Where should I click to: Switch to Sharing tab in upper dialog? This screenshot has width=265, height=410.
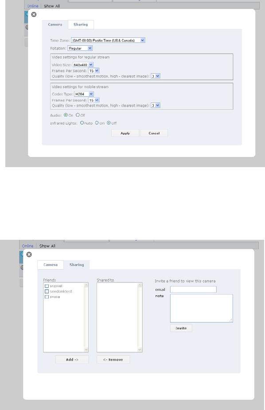(x=81, y=24)
